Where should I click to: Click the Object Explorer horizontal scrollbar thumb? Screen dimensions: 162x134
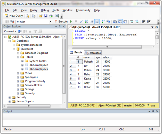[x=29, y=106]
